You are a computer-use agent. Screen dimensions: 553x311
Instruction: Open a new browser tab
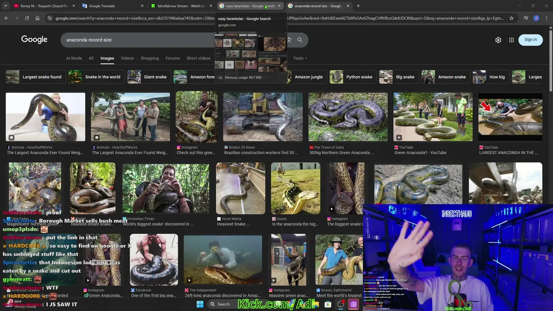pos(358,6)
